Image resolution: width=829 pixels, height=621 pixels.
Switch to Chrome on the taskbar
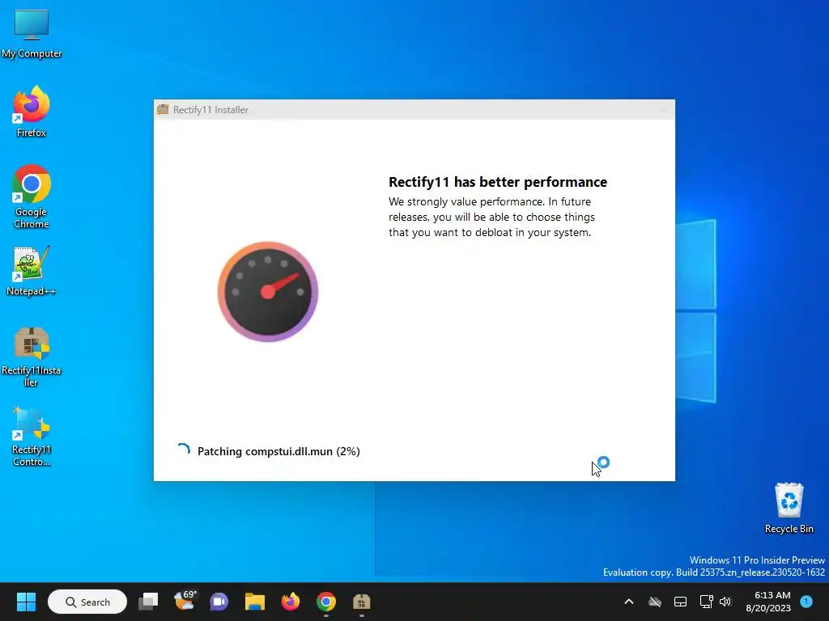[x=326, y=602]
